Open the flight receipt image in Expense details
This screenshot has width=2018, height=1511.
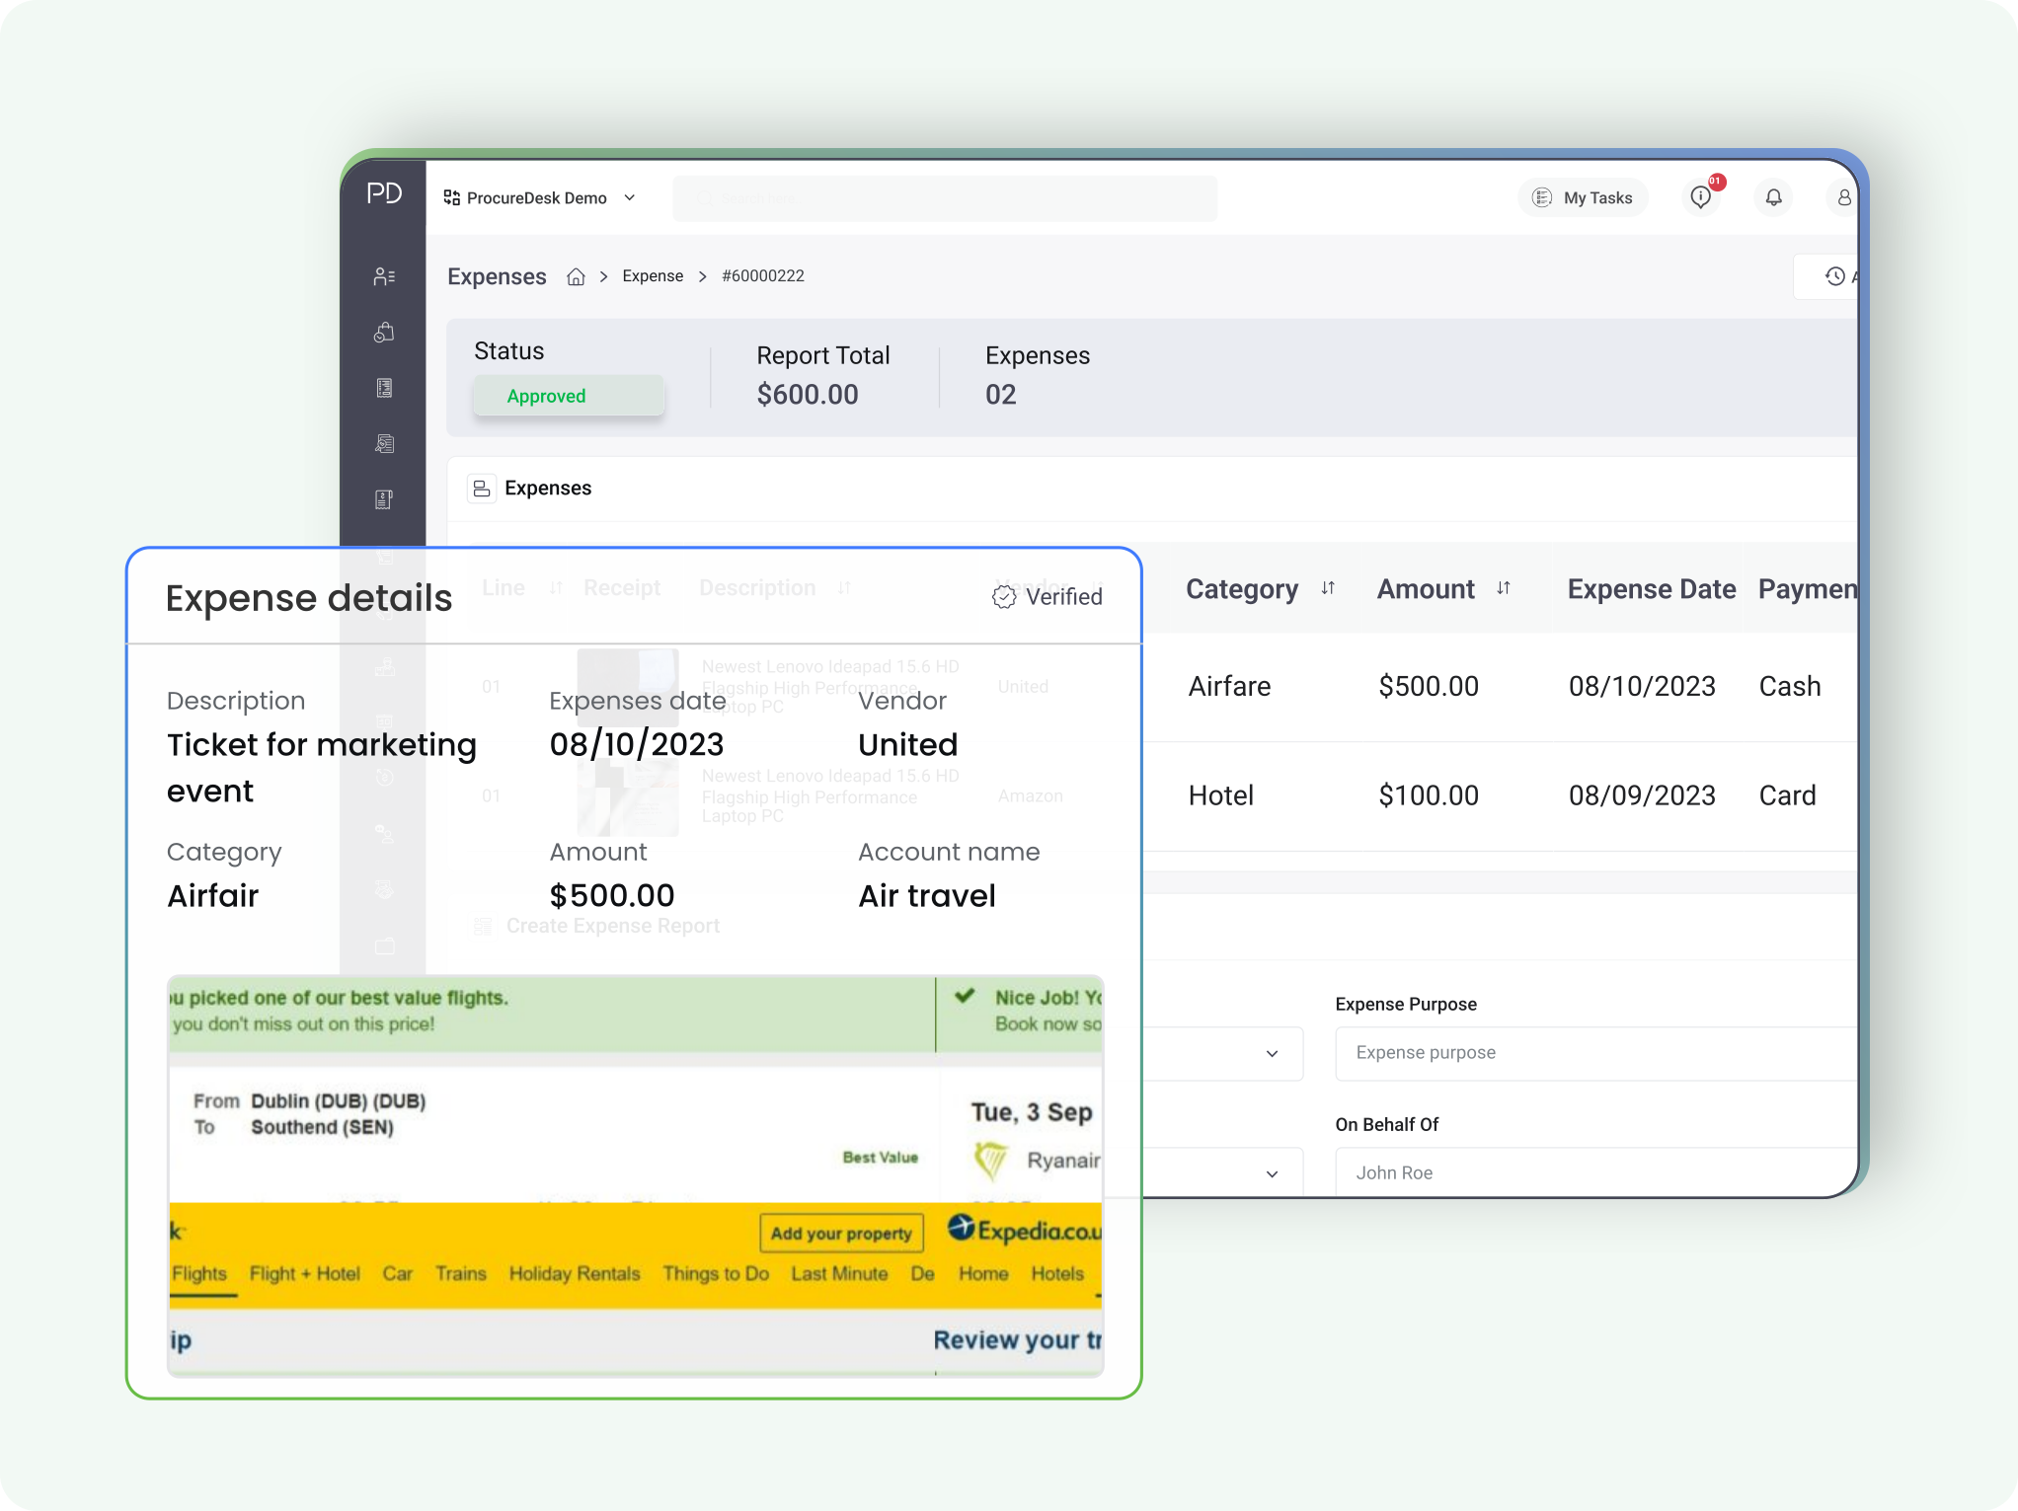(x=635, y=1174)
